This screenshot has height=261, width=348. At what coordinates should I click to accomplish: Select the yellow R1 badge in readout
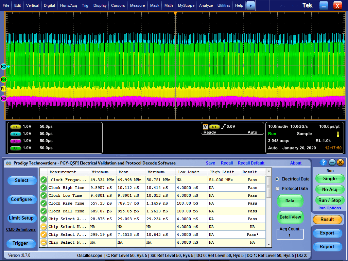[16, 127]
